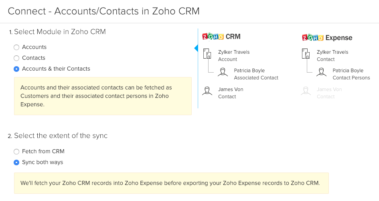Click the Patricia Boyle Associated Contact label

tap(256, 74)
